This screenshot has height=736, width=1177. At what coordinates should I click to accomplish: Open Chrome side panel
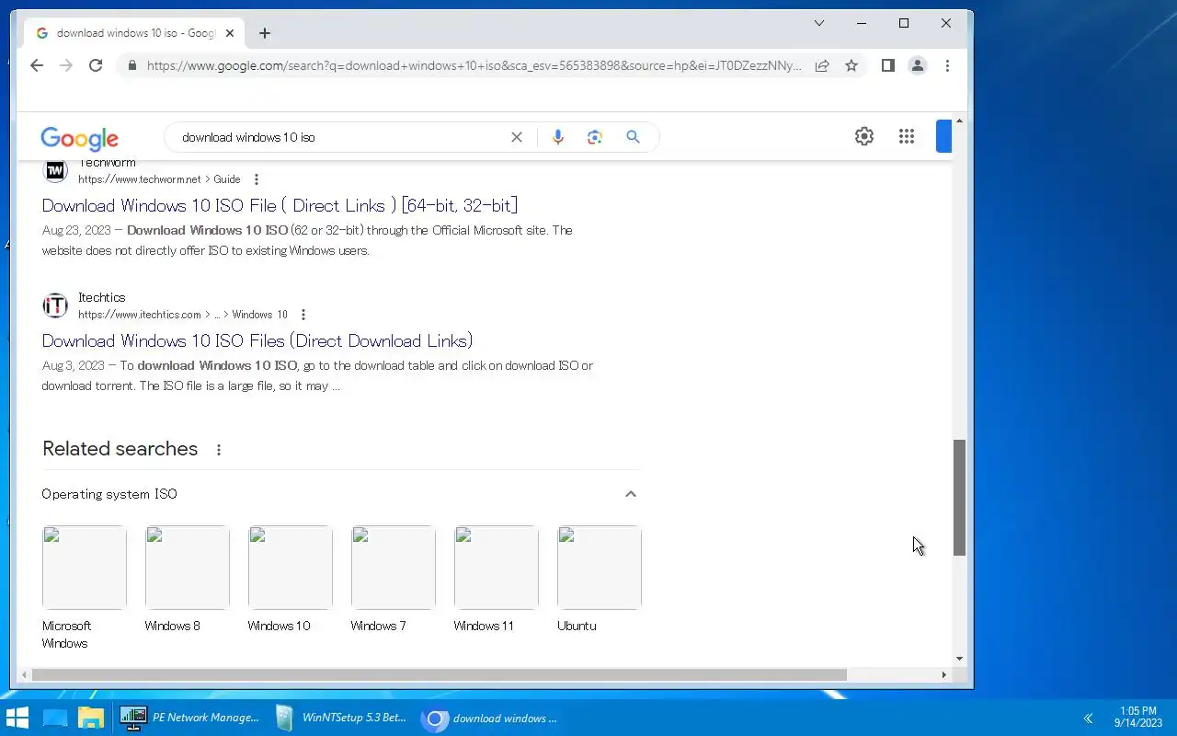click(887, 65)
